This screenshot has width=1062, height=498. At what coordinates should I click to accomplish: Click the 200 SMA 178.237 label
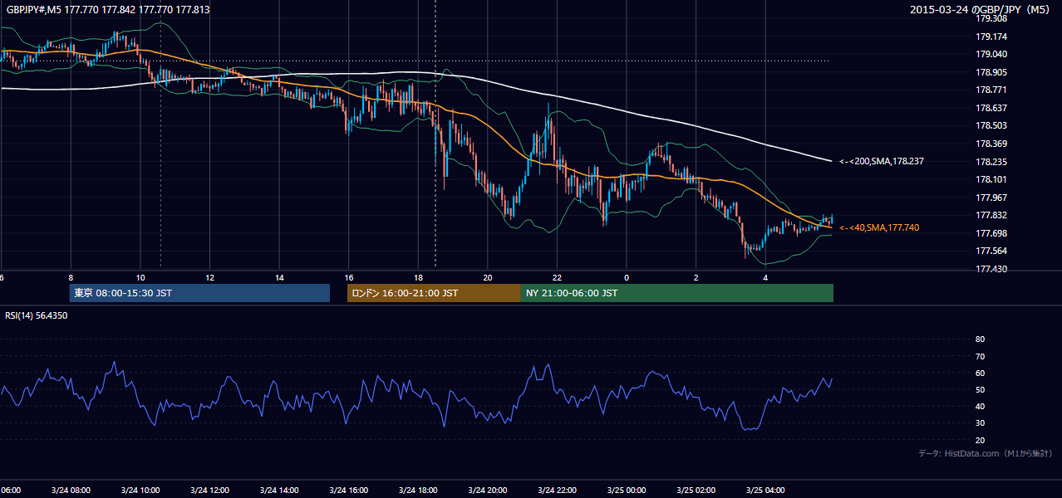[x=881, y=162]
